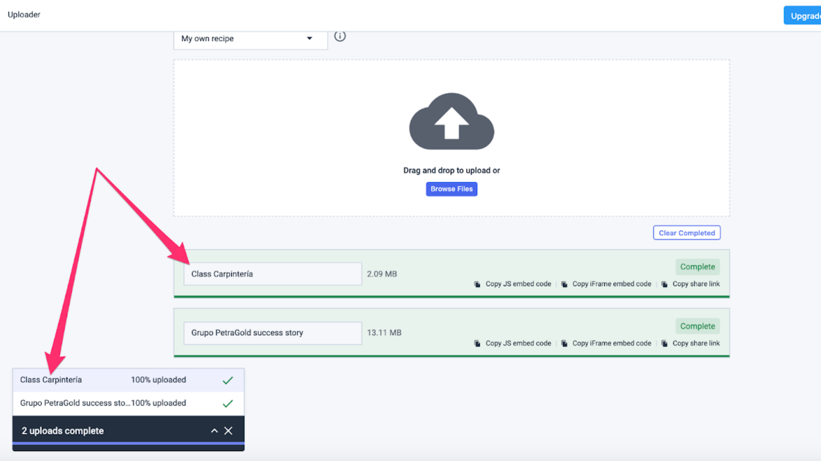Open the info tooltip beside the recipe selector
Image resolution: width=821 pixels, height=461 pixels.
[x=340, y=36]
